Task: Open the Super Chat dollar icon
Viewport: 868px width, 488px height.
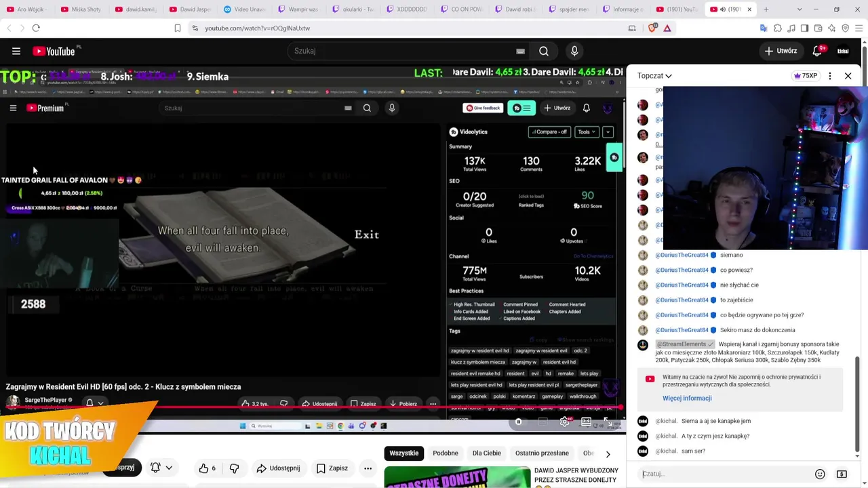Action: pos(842,474)
